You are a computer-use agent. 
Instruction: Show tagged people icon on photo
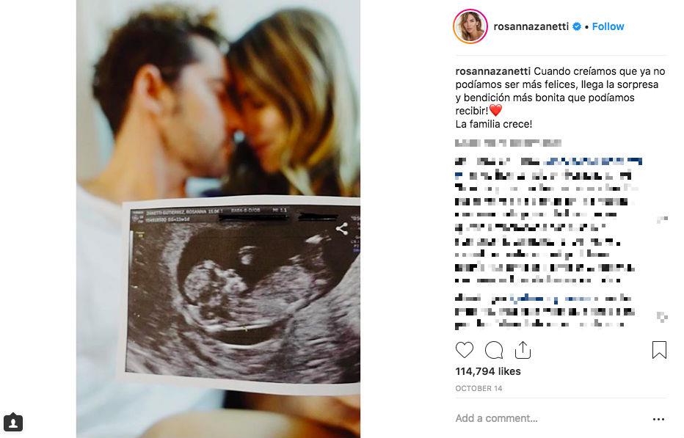click(x=13, y=422)
